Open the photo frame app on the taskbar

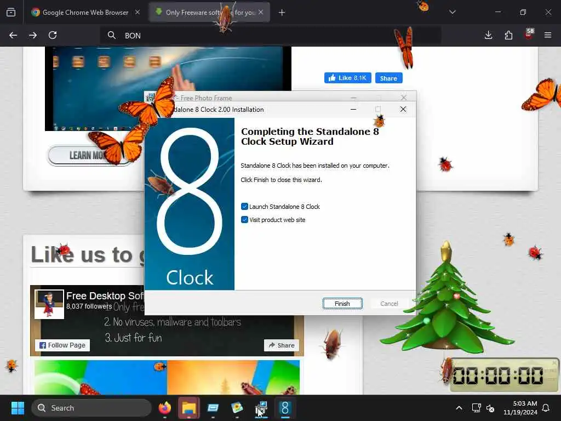coord(237,408)
